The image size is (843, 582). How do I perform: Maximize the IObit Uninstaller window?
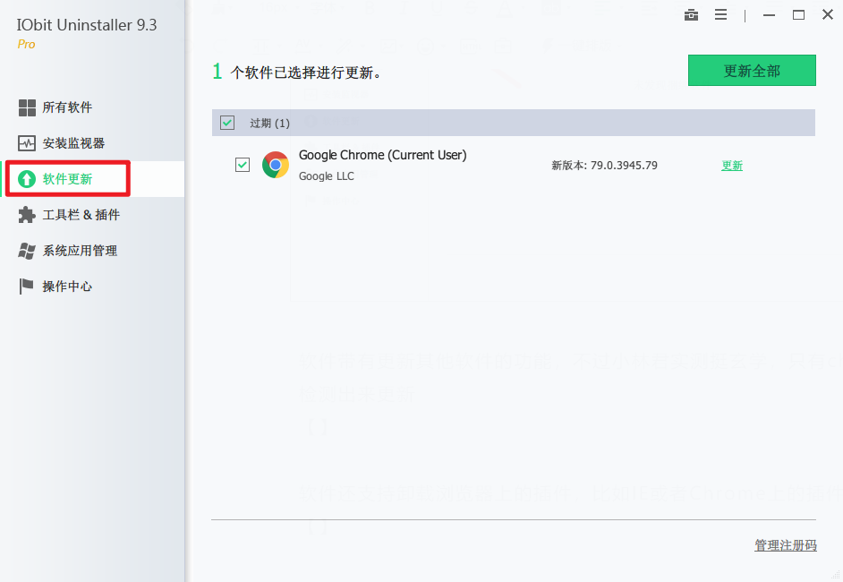click(x=799, y=15)
